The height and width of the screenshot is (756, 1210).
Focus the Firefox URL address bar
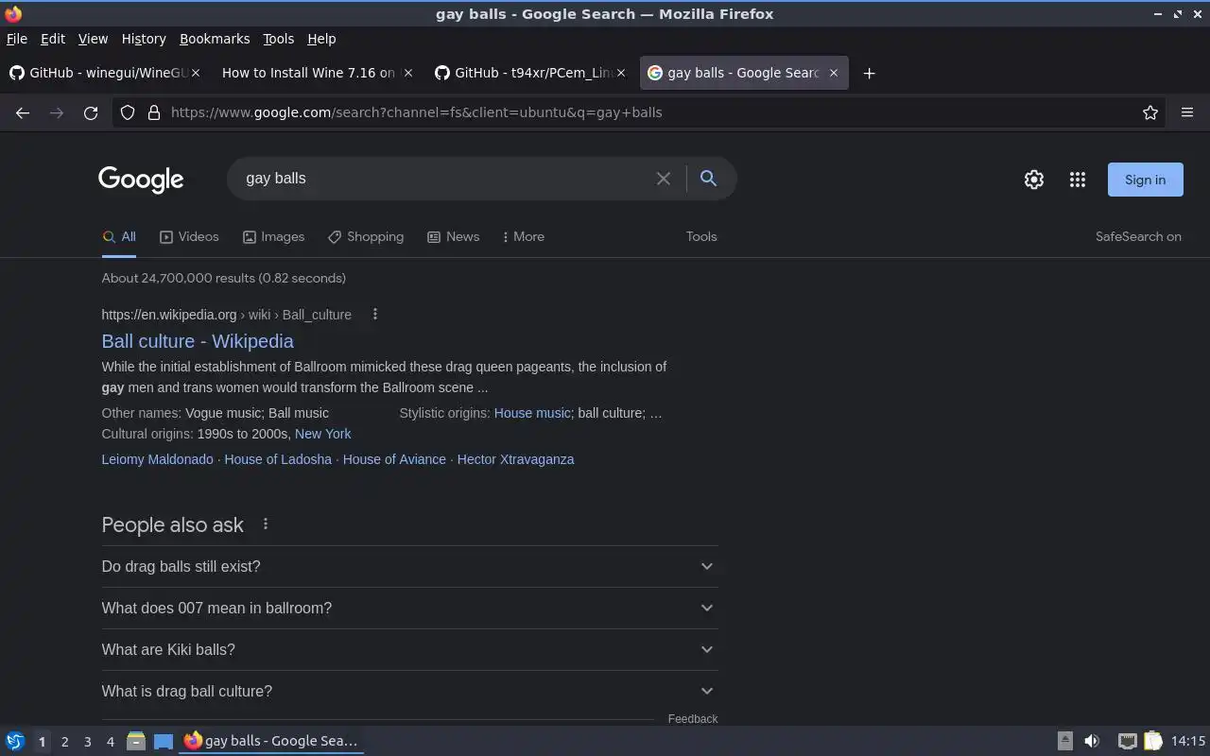tap(650, 112)
